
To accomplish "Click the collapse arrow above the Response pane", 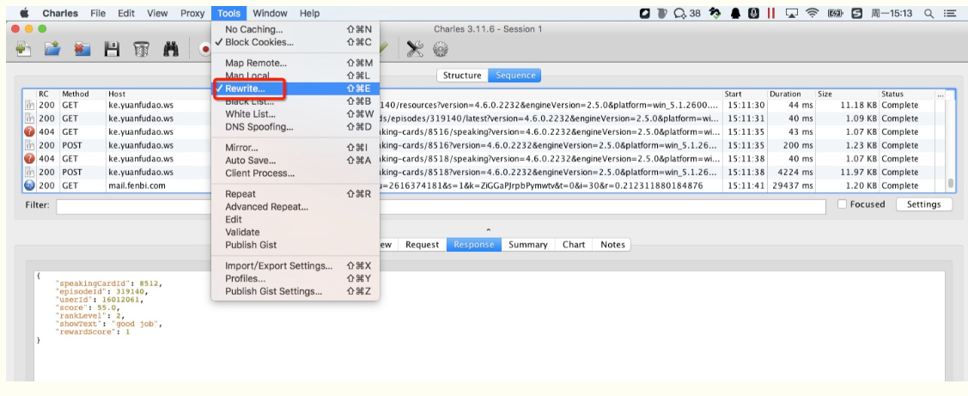I will click(489, 230).
